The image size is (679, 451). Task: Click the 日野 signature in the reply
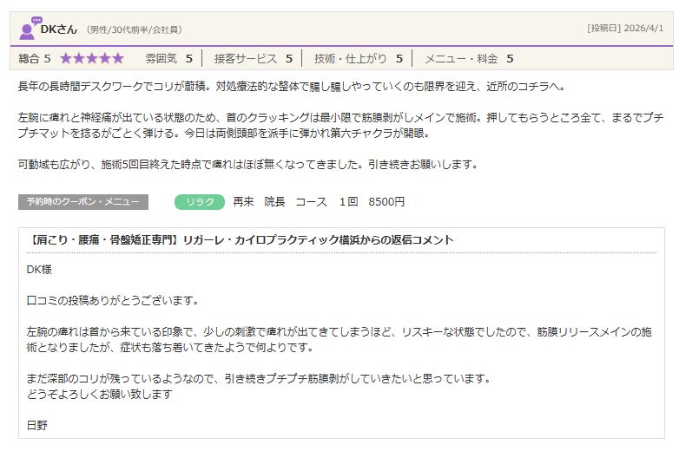pos(39,424)
